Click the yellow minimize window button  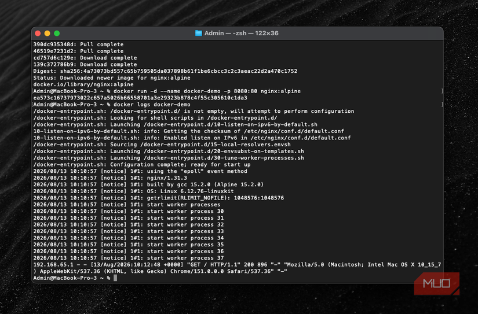point(48,33)
